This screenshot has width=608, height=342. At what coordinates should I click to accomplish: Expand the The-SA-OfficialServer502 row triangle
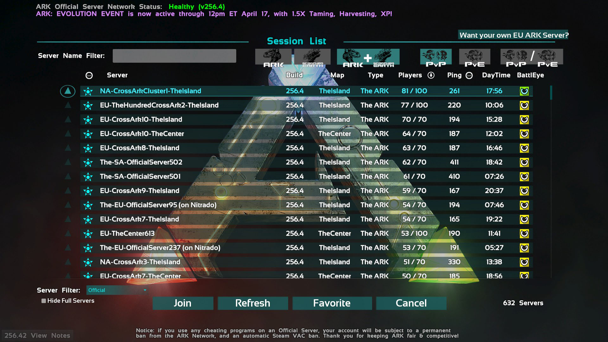pos(68,162)
